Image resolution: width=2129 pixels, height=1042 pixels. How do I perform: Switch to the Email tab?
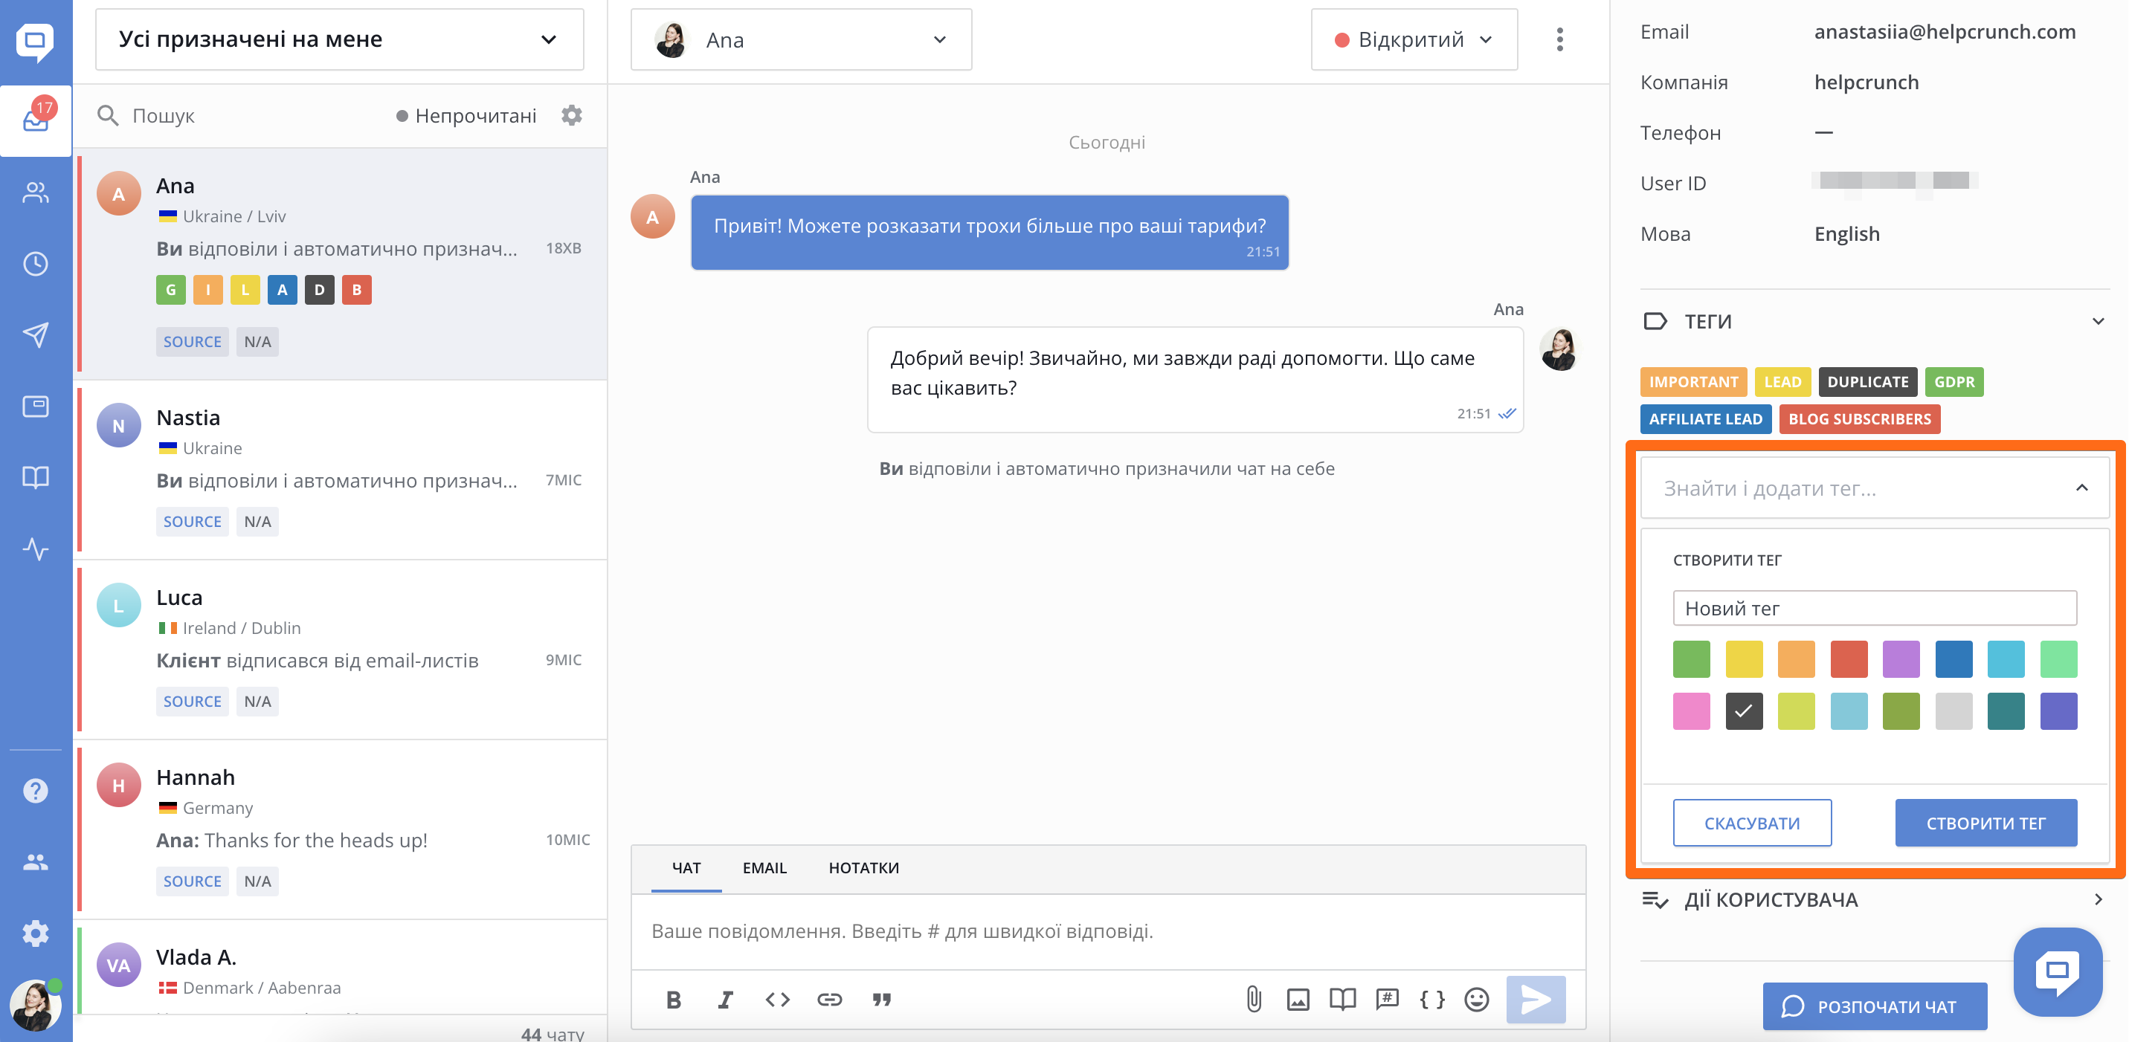764,867
